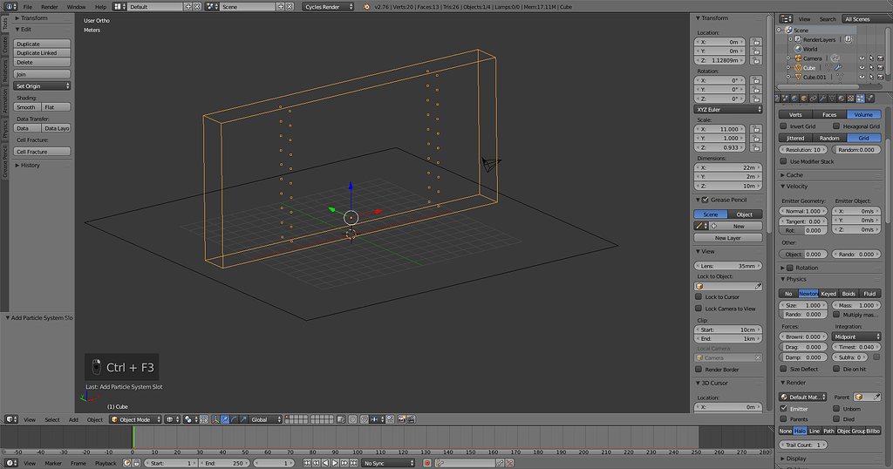The width and height of the screenshot is (893, 469).
Task: Adjust the Brownian force slider
Action: (x=803, y=336)
